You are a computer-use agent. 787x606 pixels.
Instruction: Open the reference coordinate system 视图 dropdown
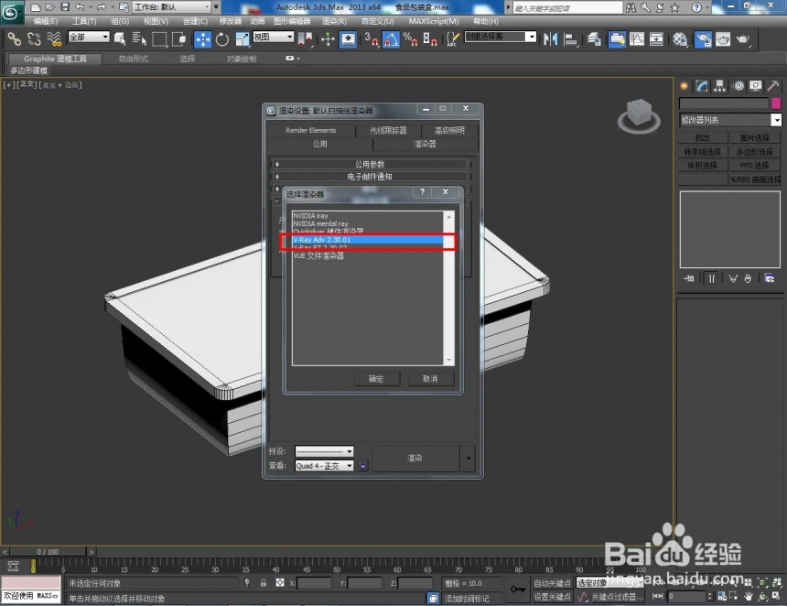[x=273, y=37]
